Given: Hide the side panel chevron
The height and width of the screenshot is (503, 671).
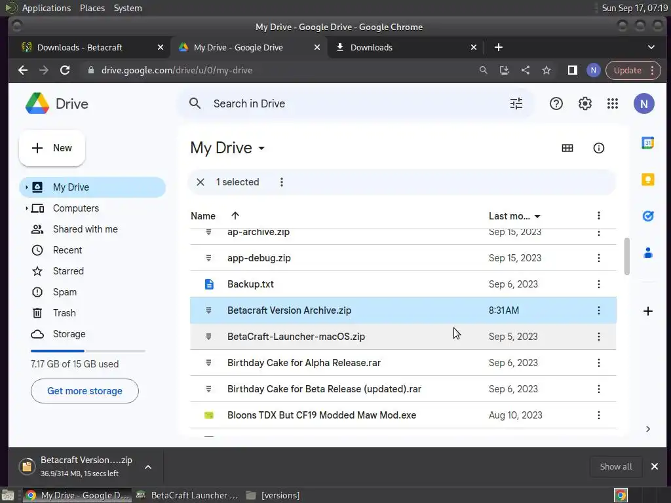Looking at the screenshot, I should point(647,429).
